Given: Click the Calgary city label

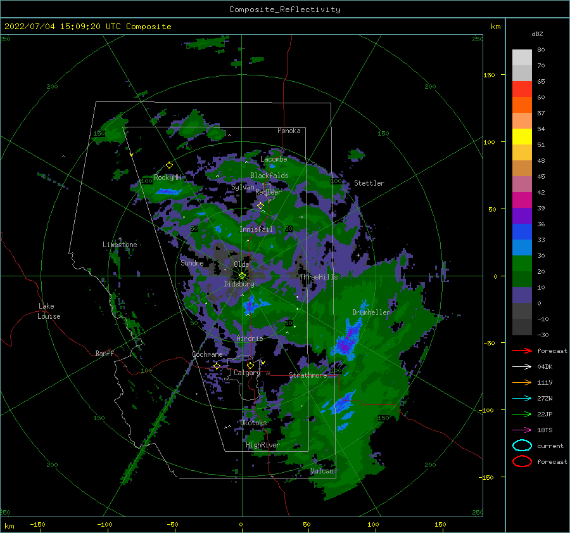Looking at the screenshot, I should pos(247,373).
